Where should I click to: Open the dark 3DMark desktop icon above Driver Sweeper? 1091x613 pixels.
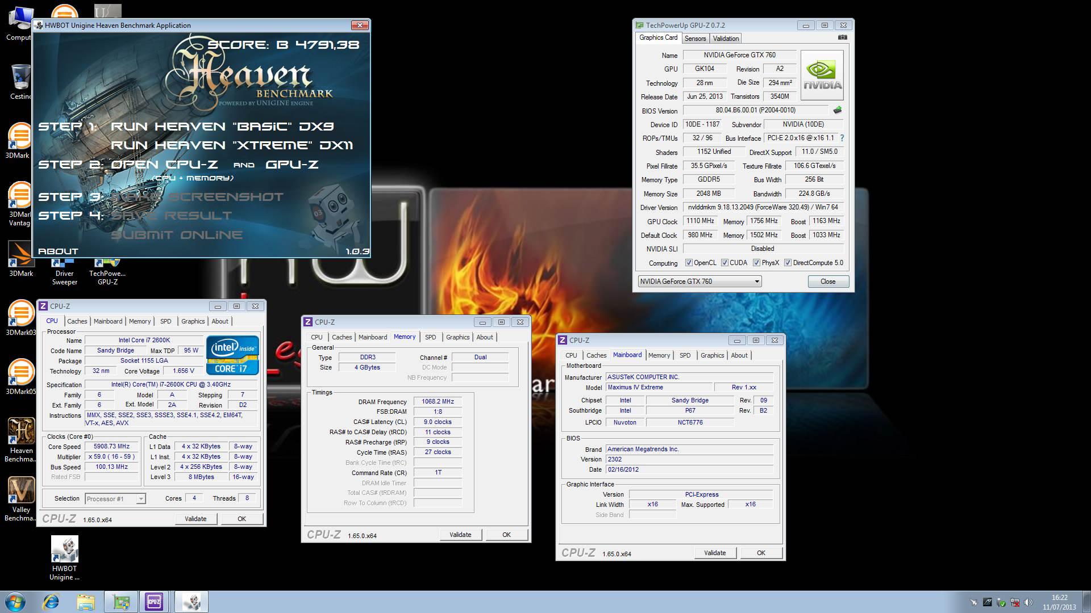(x=21, y=259)
